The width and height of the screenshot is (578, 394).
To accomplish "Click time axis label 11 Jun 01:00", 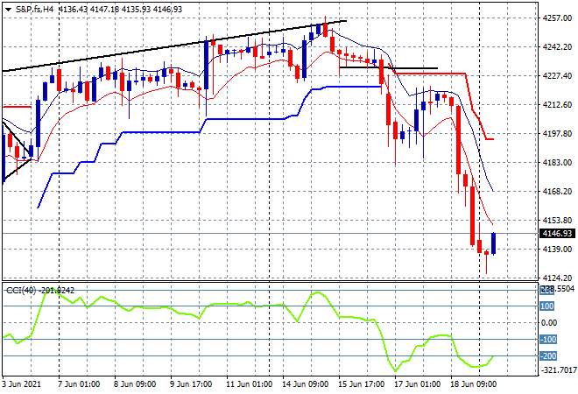I will (x=249, y=384).
